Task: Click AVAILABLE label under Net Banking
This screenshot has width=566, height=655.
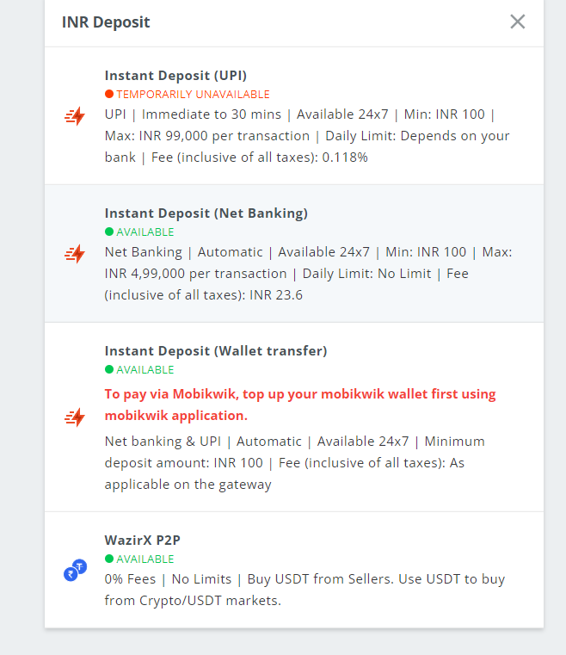Action: pyautogui.click(x=145, y=232)
